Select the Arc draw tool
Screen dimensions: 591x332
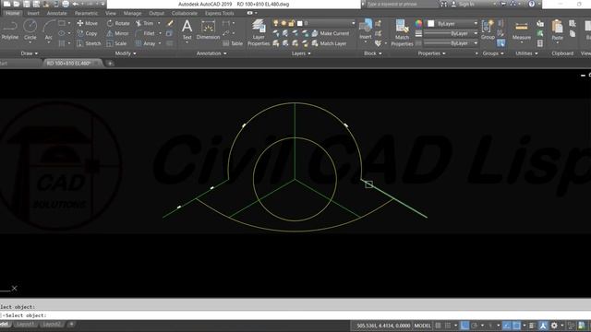tap(49, 30)
